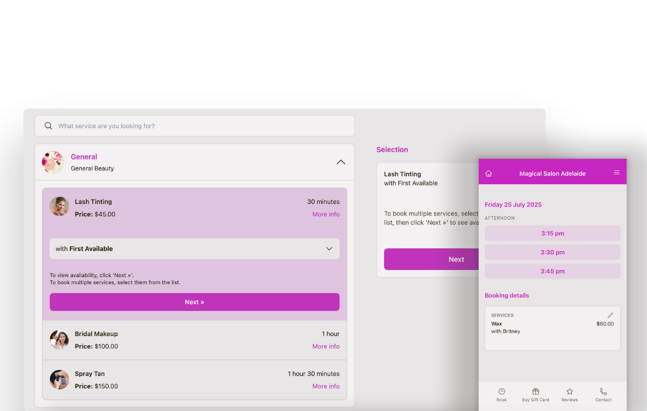The height and width of the screenshot is (411, 647).
Task: Click the phone icon for Contact
Action: click(603, 390)
